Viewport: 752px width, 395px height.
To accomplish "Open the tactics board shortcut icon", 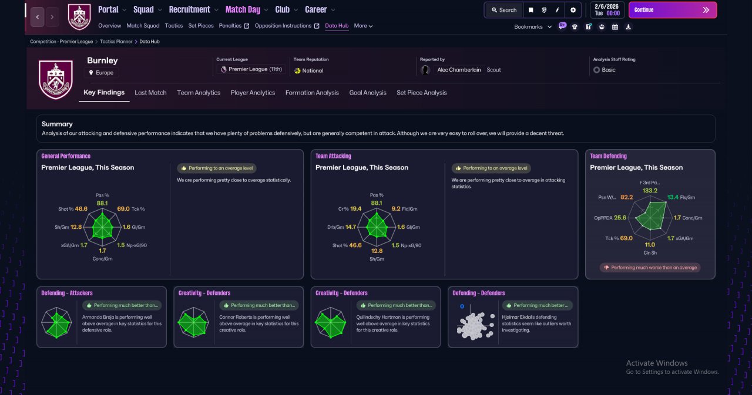I will click(x=588, y=26).
